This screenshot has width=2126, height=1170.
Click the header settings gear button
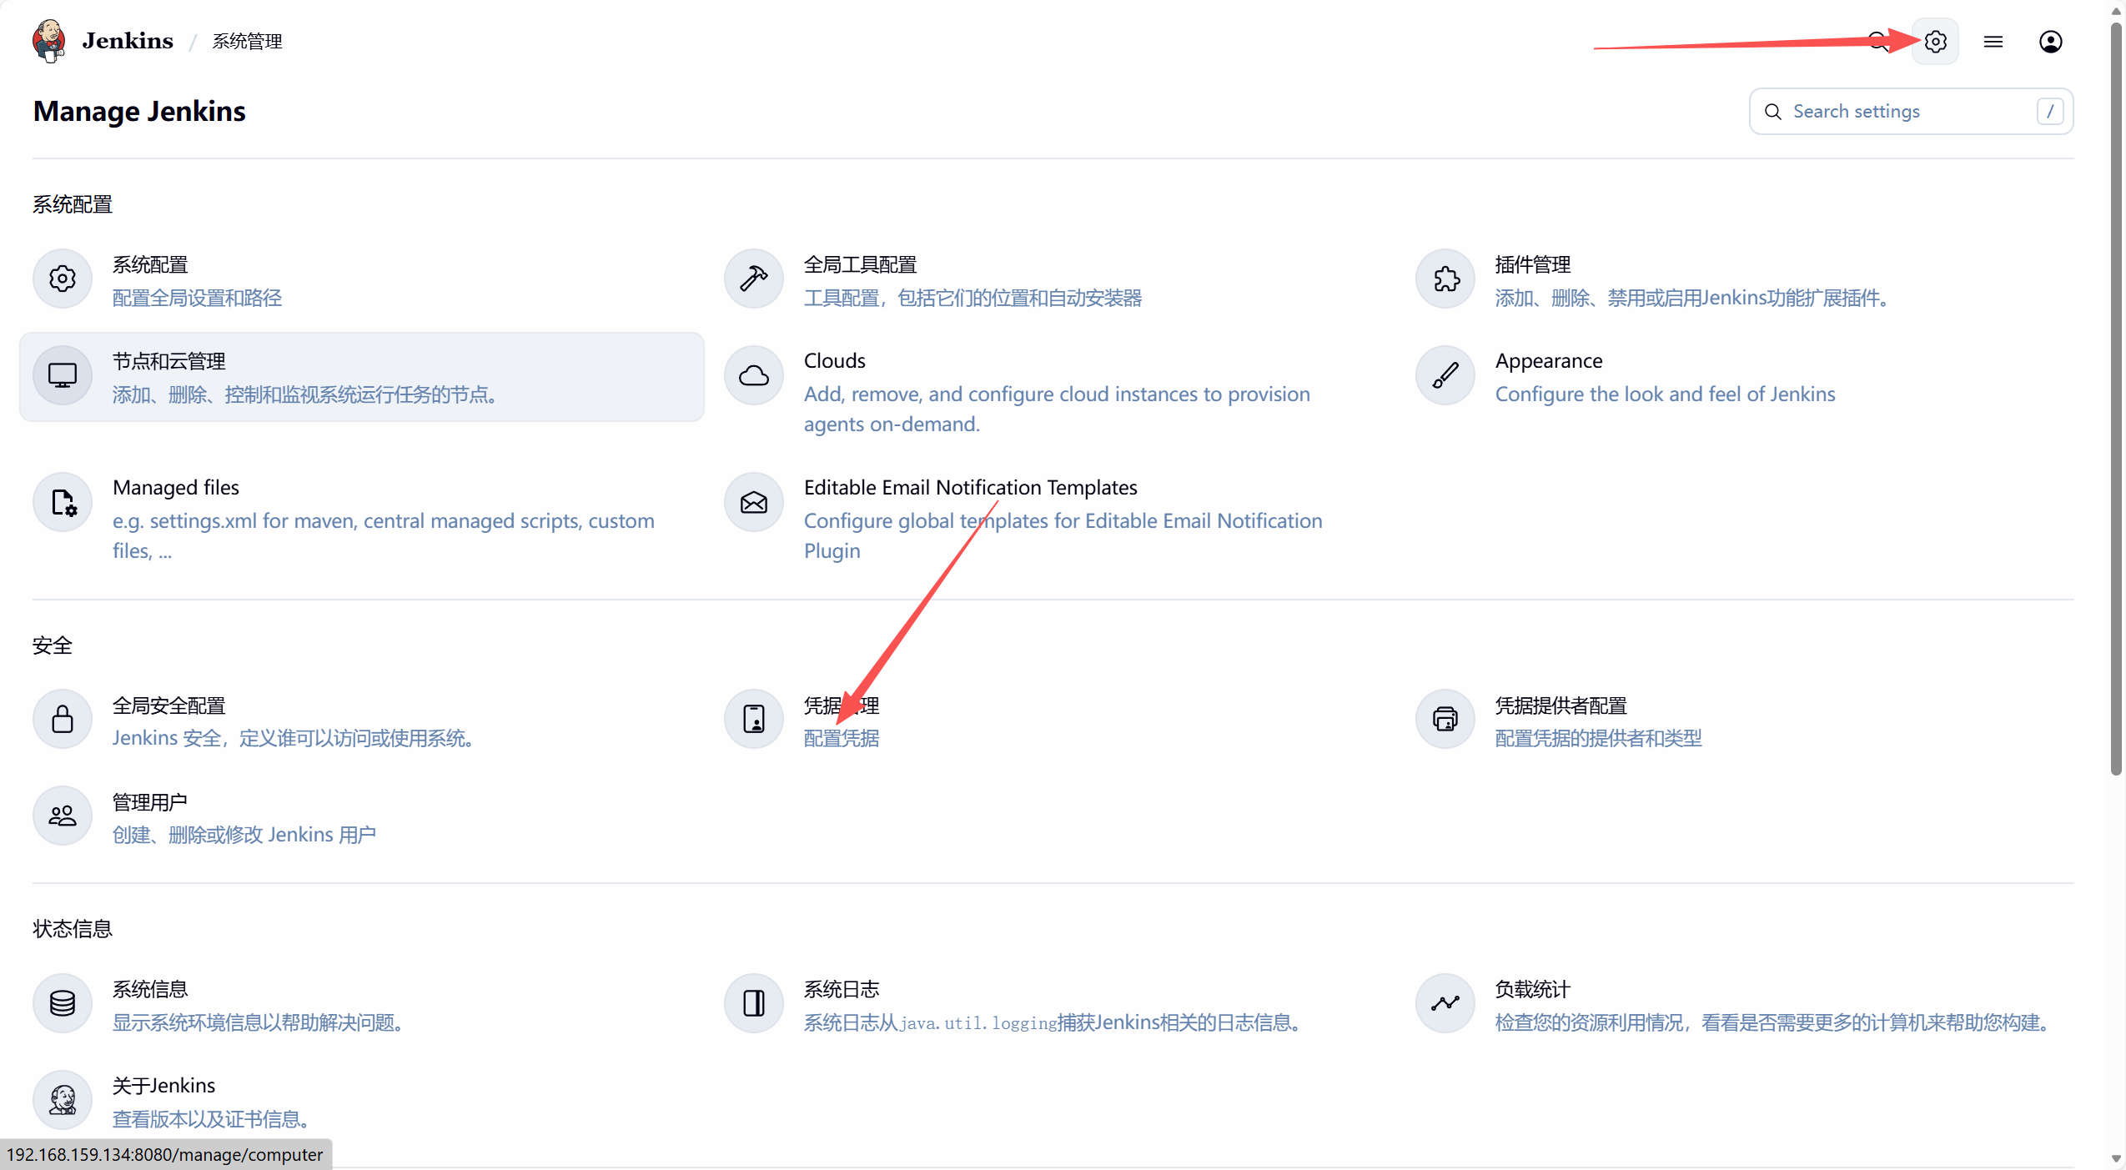[x=1935, y=42]
